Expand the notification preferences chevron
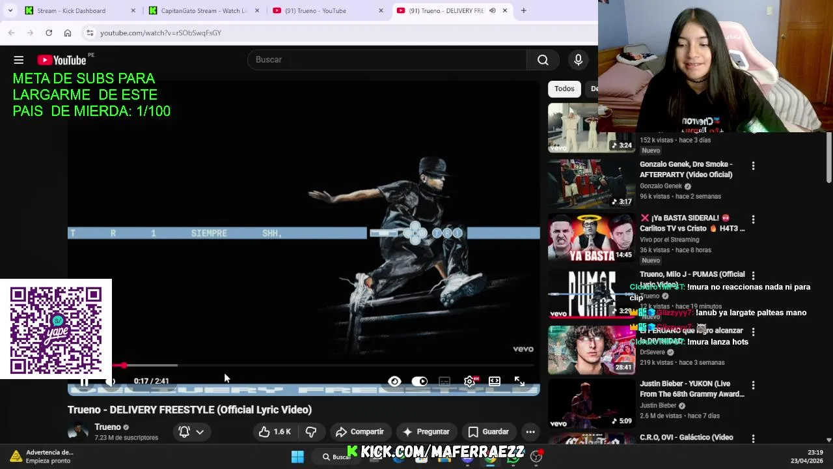Viewport: 833px width, 469px height. pyautogui.click(x=200, y=431)
